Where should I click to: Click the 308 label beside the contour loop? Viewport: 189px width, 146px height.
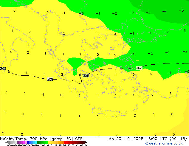pos(86,76)
